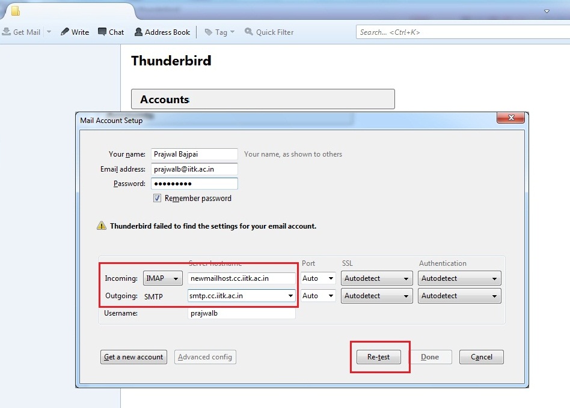The image size is (570, 408).
Task: Expand the outgoing SMTP hostname dropdown arrow
Action: point(291,296)
